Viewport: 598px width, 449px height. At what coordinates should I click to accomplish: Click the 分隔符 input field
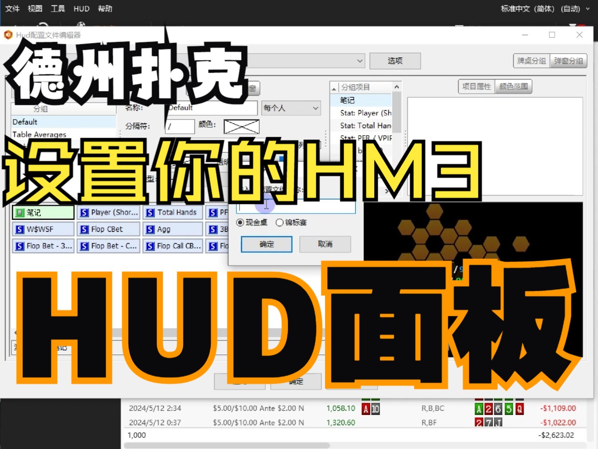180,126
